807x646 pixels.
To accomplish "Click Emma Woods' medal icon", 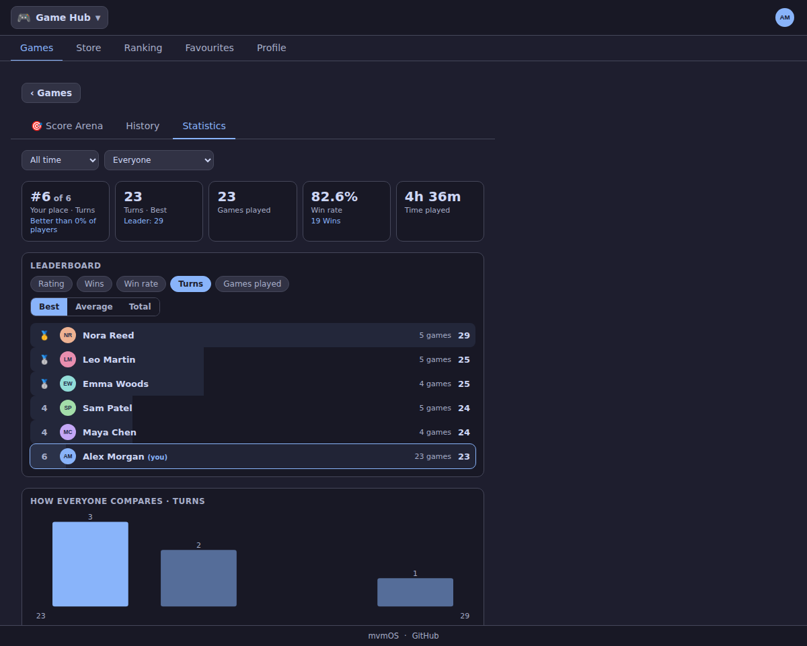I will click(44, 384).
